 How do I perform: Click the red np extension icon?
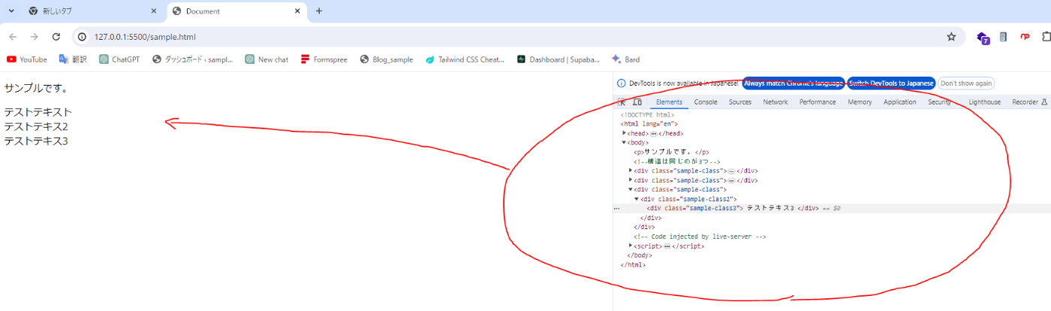coord(1024,36)
